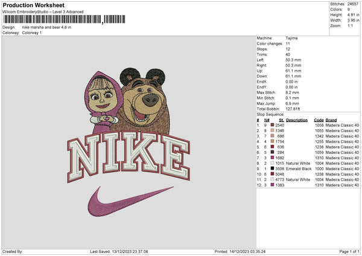This screenshot has width=362, height=256.
Task: Click the Stops value 12
Action: (288, 49)
